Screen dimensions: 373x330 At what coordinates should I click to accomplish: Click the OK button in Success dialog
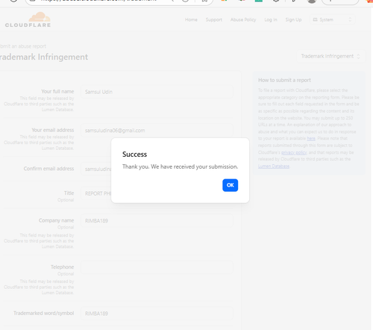click(230, 185)
